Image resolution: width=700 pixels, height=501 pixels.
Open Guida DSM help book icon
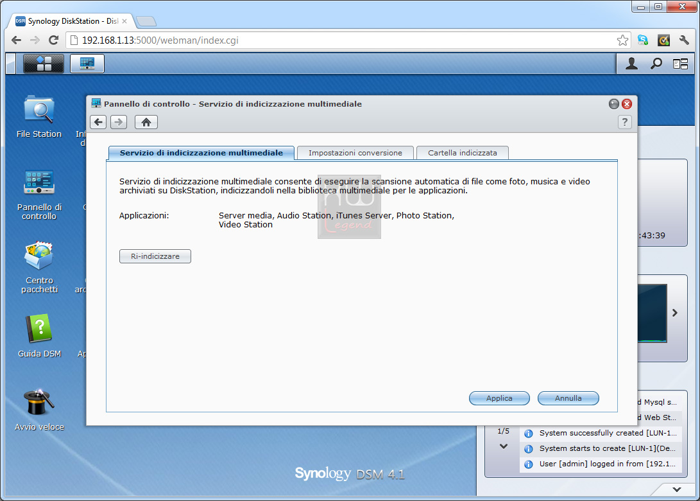coord(39,337)
